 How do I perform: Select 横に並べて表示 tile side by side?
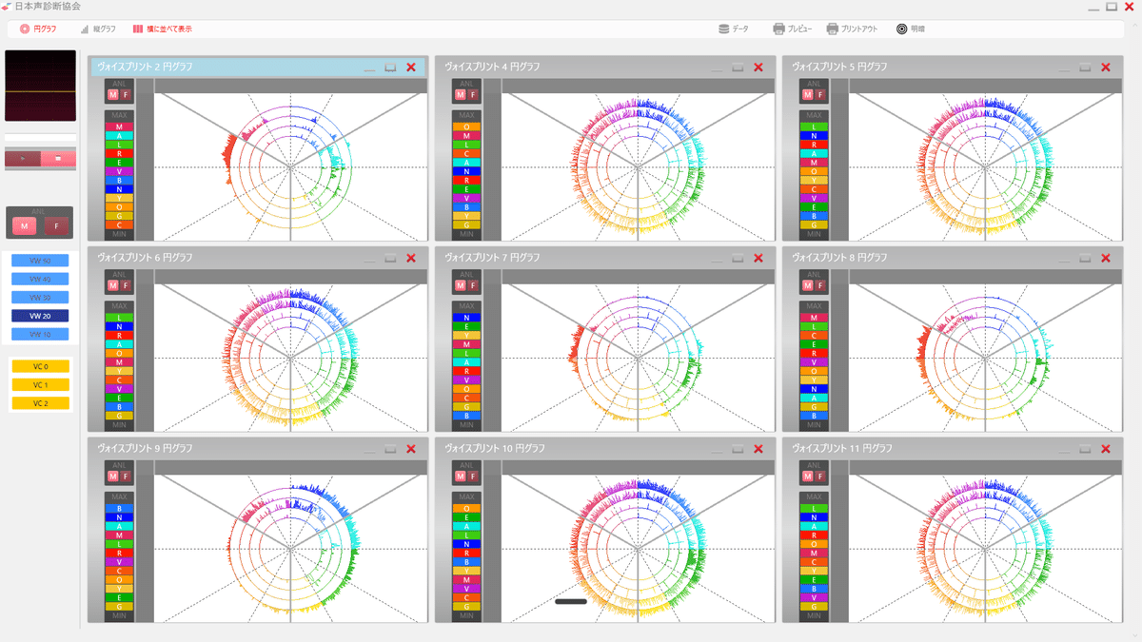162,29
